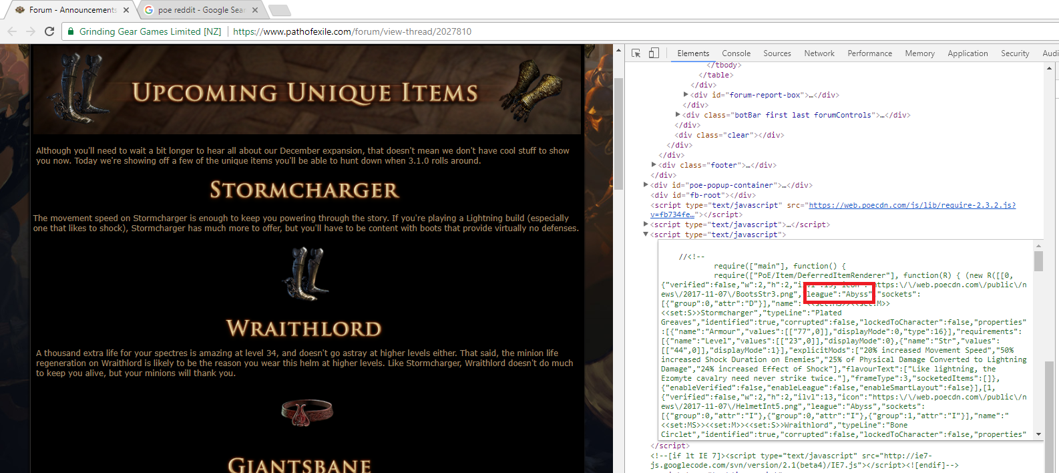
Task: Activate the inspect element picker icon
Action: [636, 53]
